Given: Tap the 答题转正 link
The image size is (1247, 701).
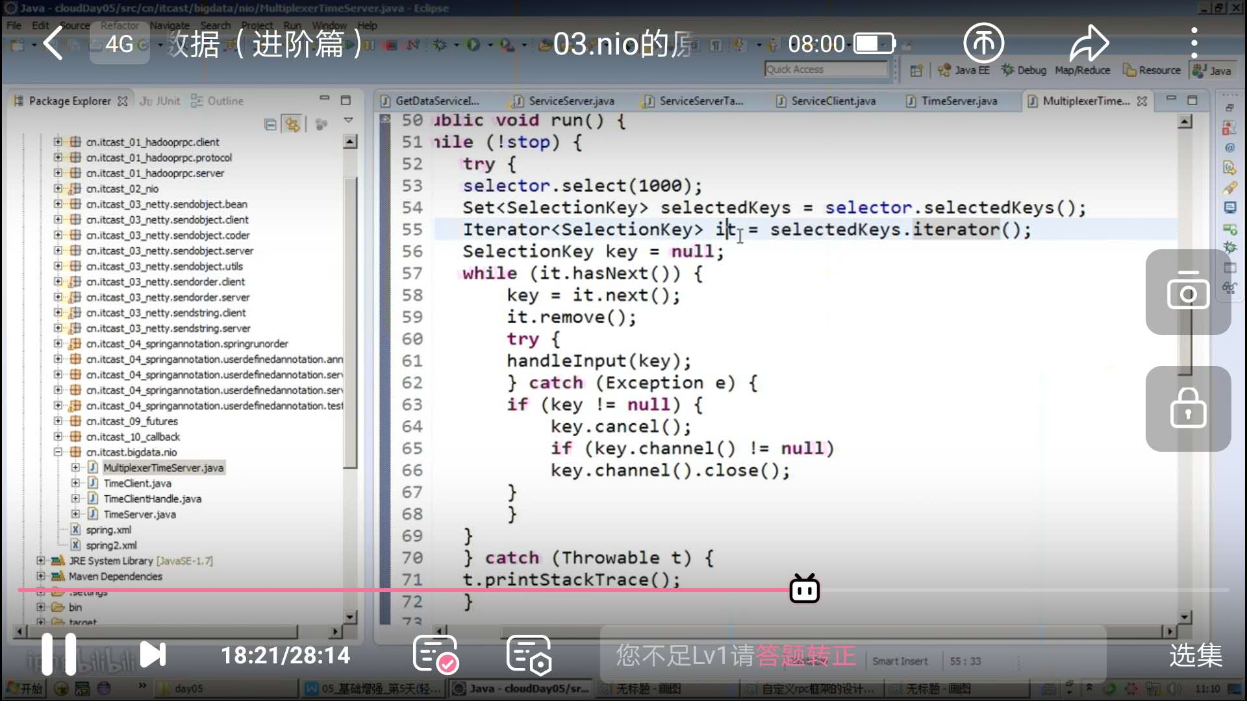Looking at the screenshot, I should pos(805,656).
